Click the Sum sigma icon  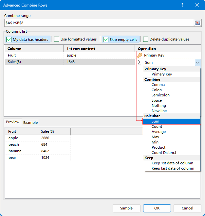tap(140, 62)
